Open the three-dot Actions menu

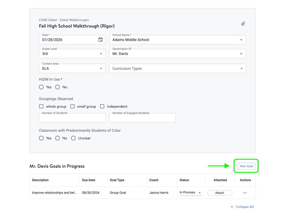(245, 193)
